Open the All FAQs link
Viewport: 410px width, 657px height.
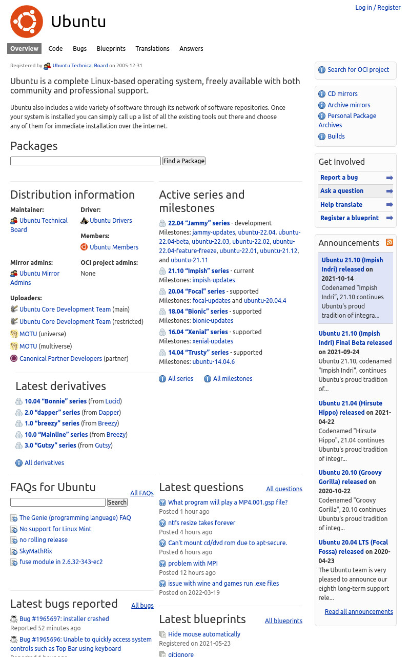[x=142, y=493]
